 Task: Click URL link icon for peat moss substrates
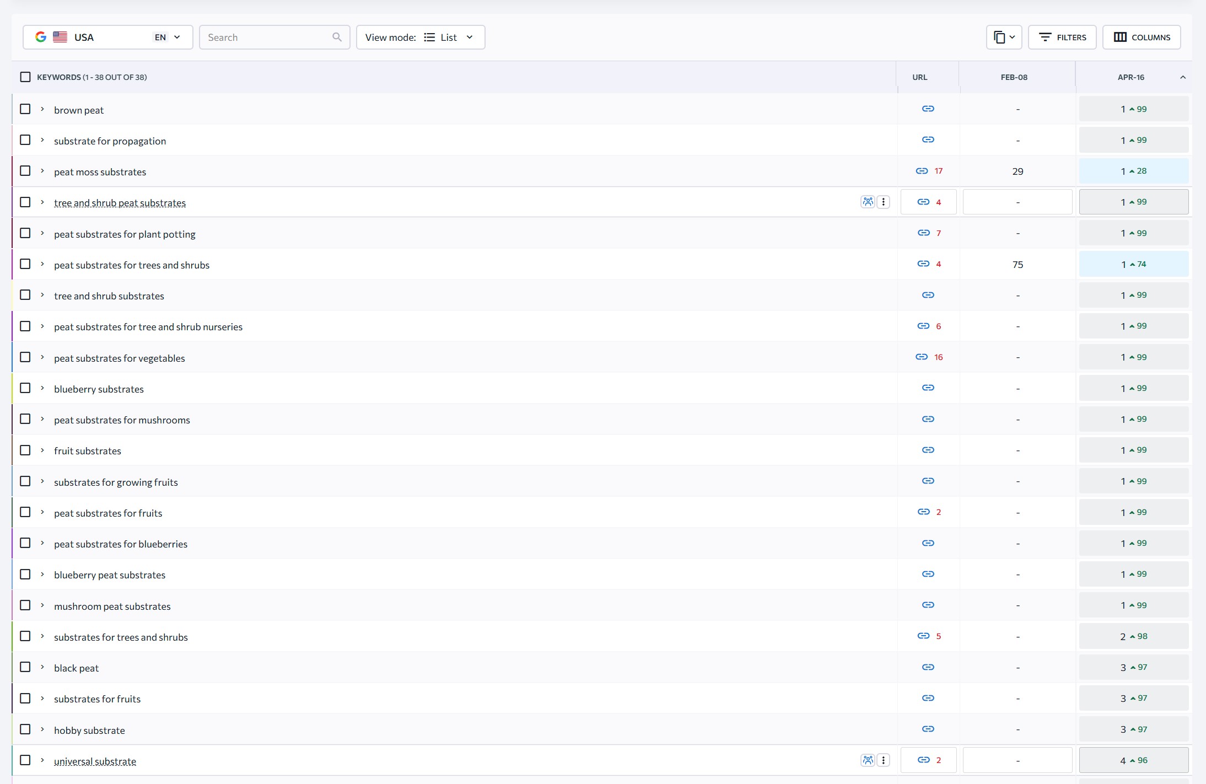pyautogui.click(x=922, y=171)
